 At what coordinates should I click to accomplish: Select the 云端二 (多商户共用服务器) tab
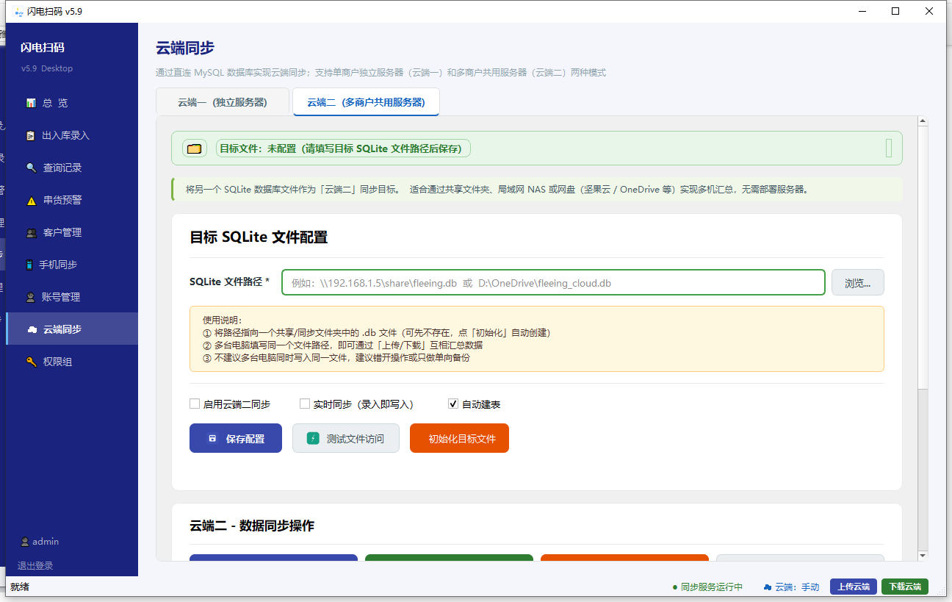pos(366,102)
